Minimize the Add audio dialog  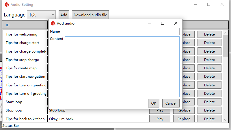pos(150,23)
